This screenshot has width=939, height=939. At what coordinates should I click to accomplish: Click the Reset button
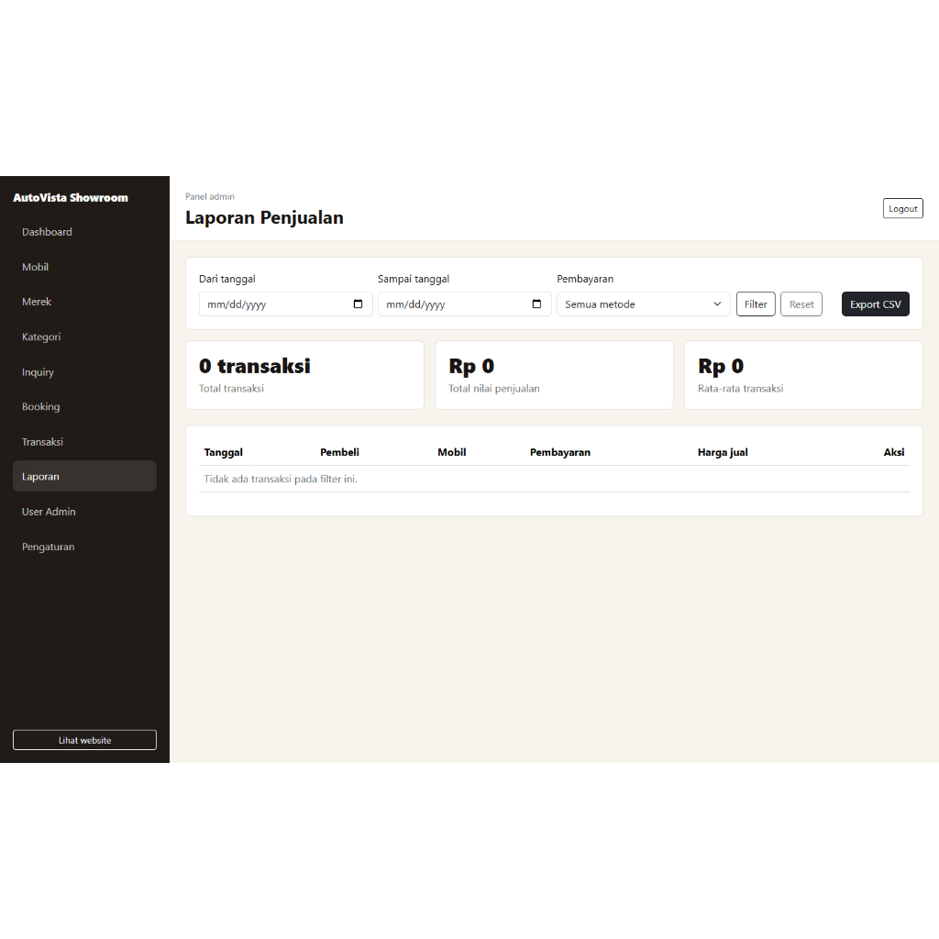click(801, 304)
